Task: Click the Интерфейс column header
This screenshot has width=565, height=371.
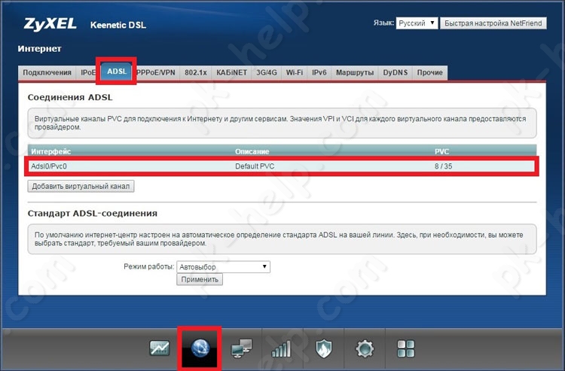Action: (x=50, y=151)
